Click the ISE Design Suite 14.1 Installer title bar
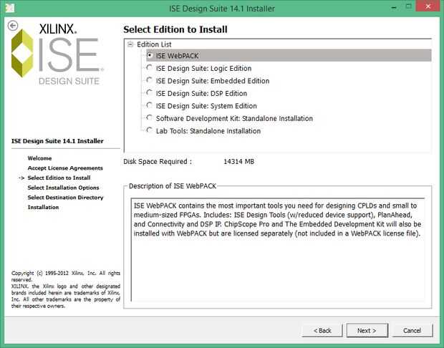 tap(222, 9)
